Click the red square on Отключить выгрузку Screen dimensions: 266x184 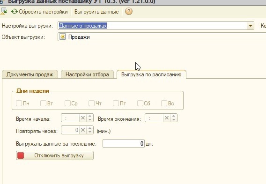click(21, 155)
